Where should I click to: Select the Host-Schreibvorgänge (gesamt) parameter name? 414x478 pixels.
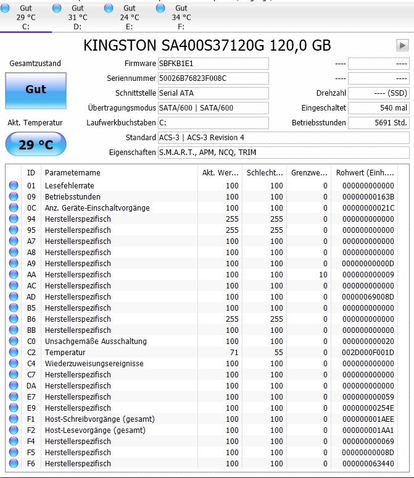pyautogui.click(x=100, y=419)
